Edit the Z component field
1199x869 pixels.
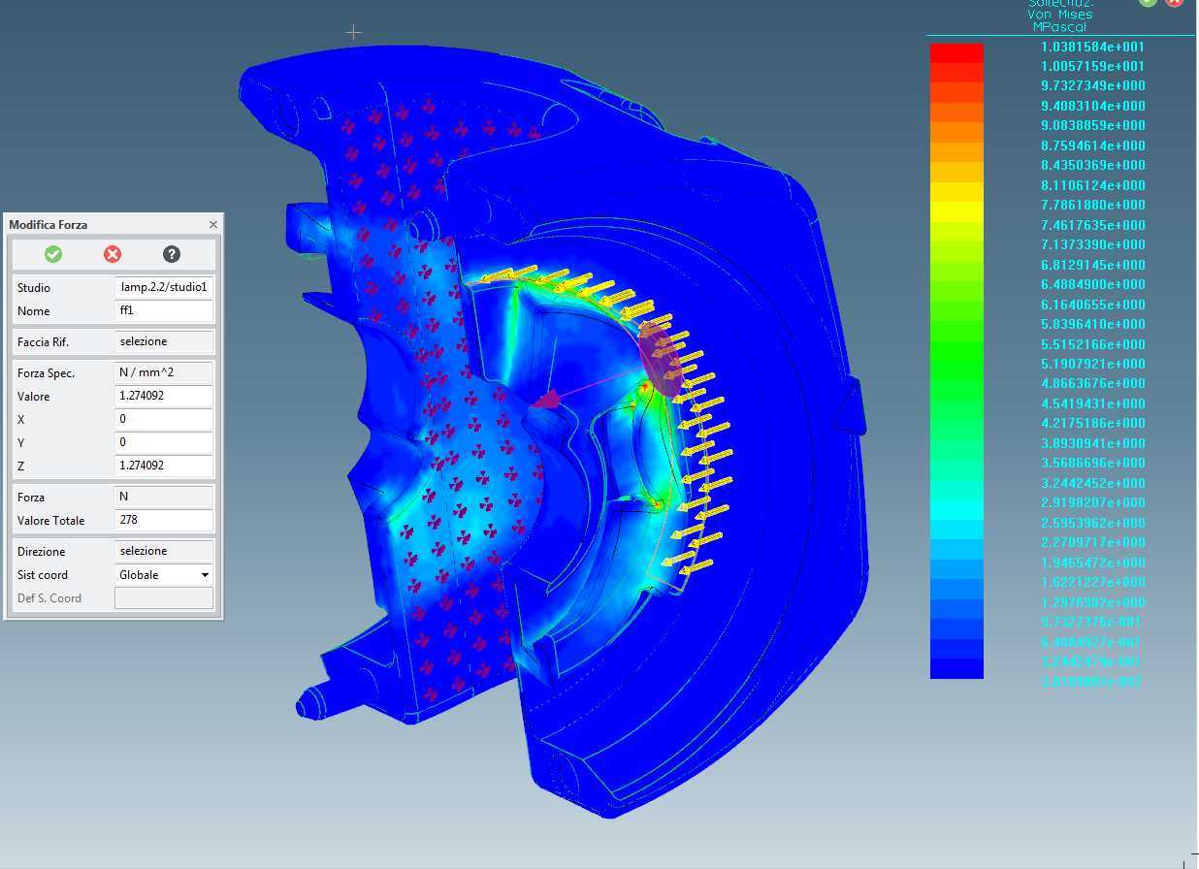(x=164, y=466)
